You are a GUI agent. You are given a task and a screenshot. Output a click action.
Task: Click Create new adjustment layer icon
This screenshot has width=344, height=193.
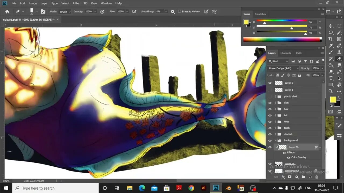point(296,177)
